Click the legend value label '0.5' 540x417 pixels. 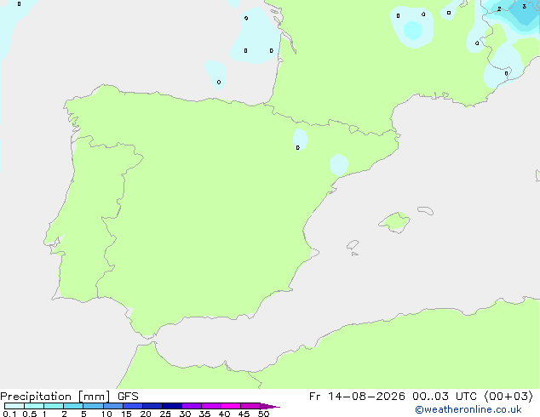click(x=30, y=414)
